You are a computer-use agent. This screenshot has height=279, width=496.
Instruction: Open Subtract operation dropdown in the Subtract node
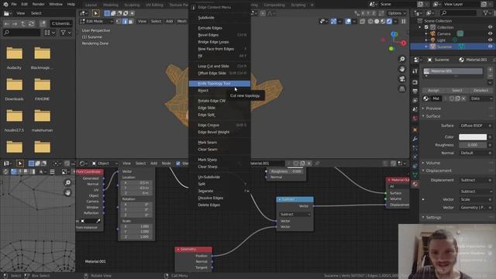(x=294, y=214)
